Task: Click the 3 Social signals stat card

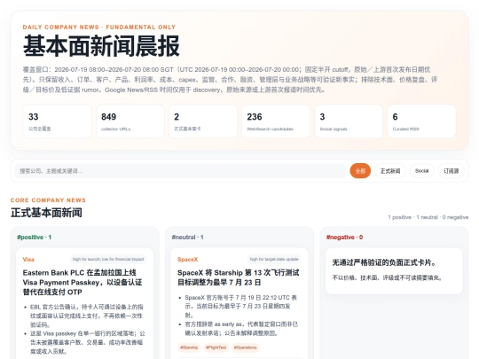Action: (x=349, y=121)
